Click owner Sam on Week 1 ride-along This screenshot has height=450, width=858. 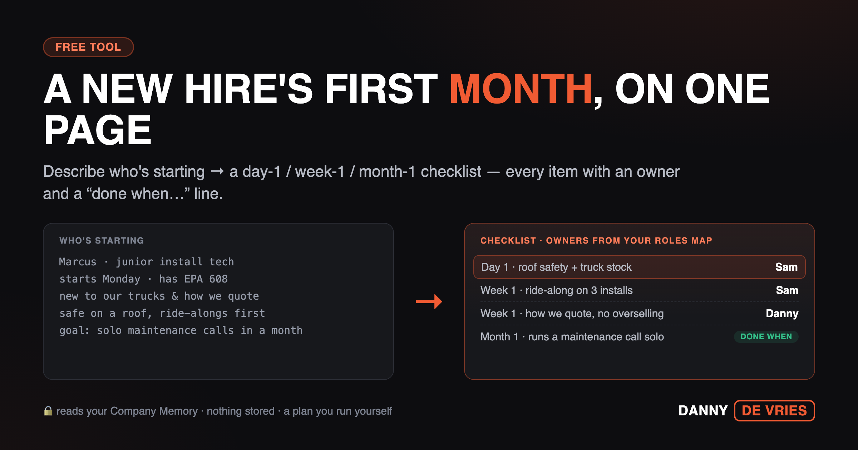tap(787, 290)
